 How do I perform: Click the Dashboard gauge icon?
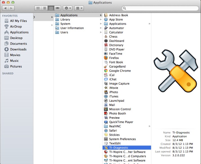(x=106, y=41)
